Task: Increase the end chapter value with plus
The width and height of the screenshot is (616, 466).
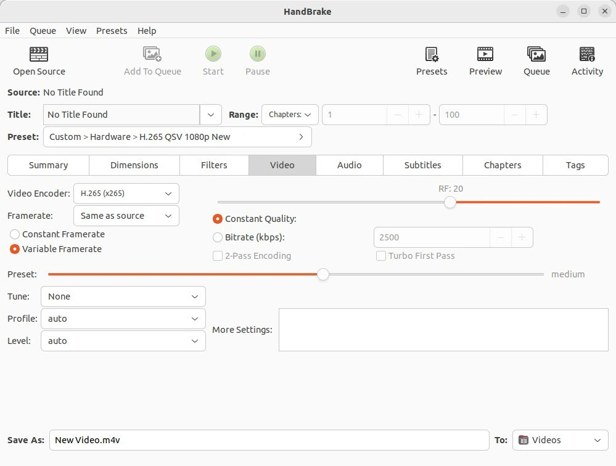Action: 536,115
